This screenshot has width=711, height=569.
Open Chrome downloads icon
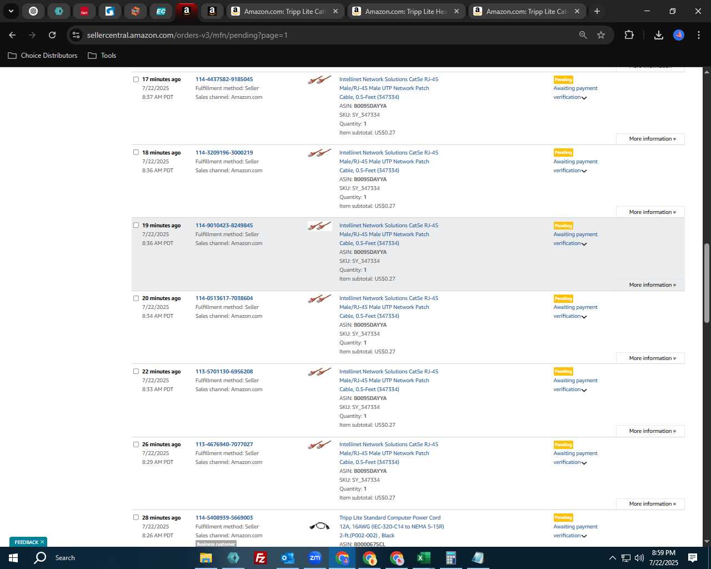659,35
